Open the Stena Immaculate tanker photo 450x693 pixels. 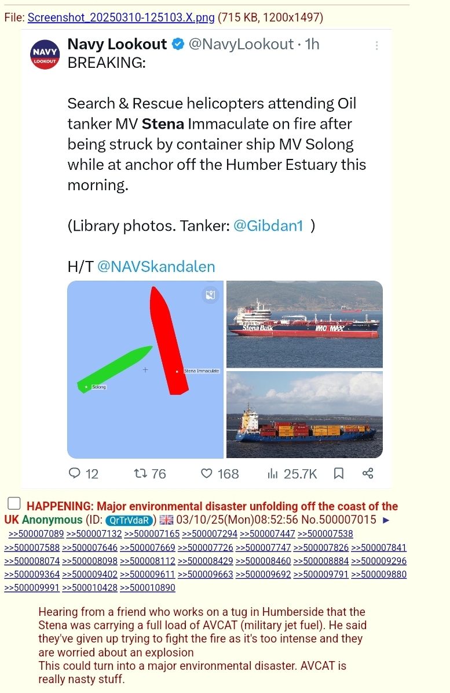point(305,324)
